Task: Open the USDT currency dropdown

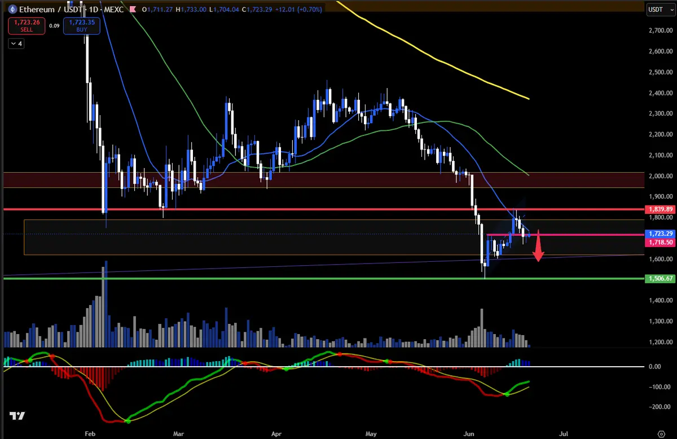Action: click(656, 9)
